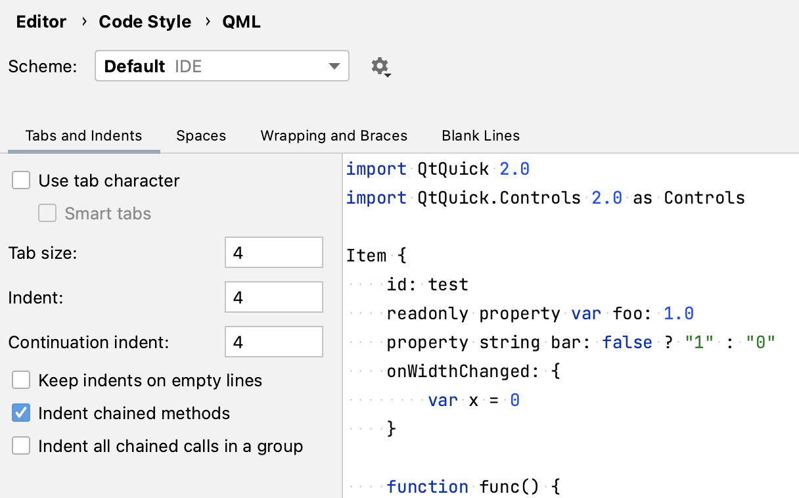Screen dimensions: 799x498
Task: Click the QML breadcrumb label
Action: [x=242, y=22]
